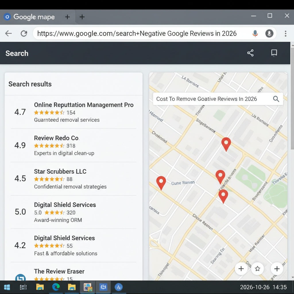Click the taskbar clock showing 14:35
Image resolution: width=294 pixels, height=294 pixels.
(x=263, y=287)
